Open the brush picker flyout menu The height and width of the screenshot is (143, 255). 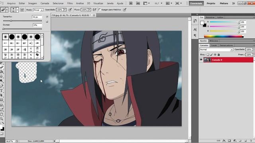coord(47,17)
